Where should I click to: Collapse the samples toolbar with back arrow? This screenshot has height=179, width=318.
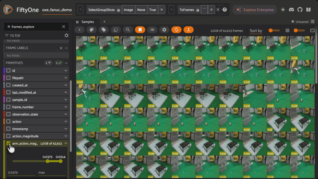point(79,30)
